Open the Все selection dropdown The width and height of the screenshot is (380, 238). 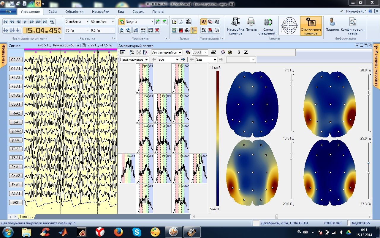[x=177, y=59]
